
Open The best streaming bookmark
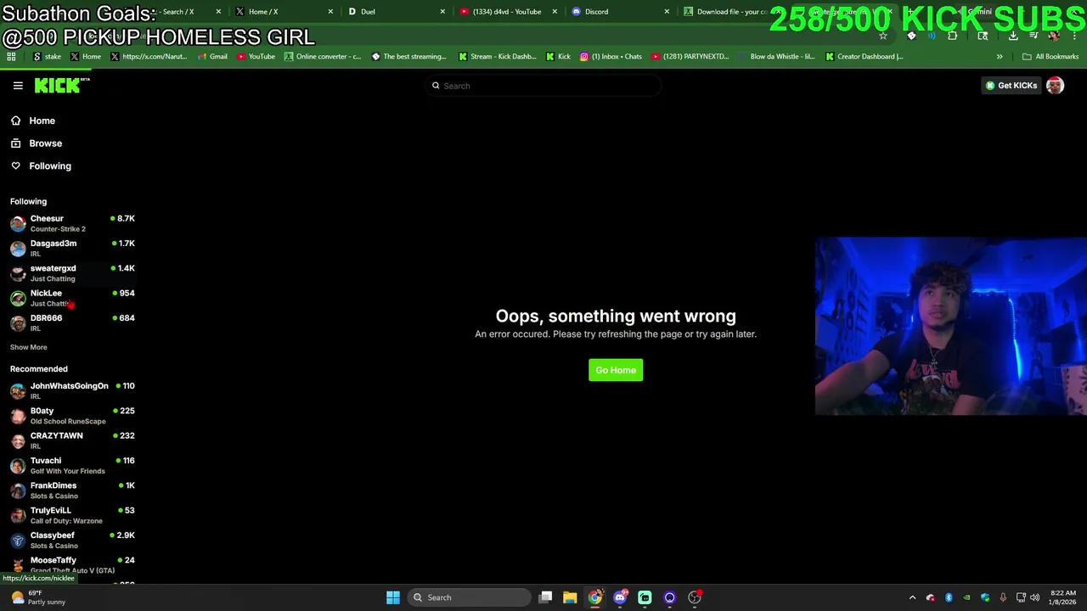[408, 57]
